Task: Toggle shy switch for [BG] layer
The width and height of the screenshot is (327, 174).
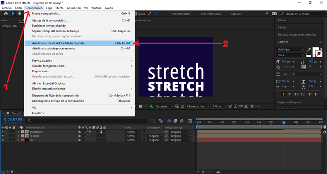Action: point(79,140)
